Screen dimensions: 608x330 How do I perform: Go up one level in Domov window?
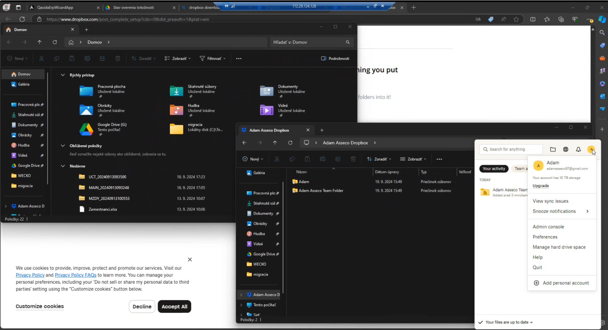[x=40, y=42]
